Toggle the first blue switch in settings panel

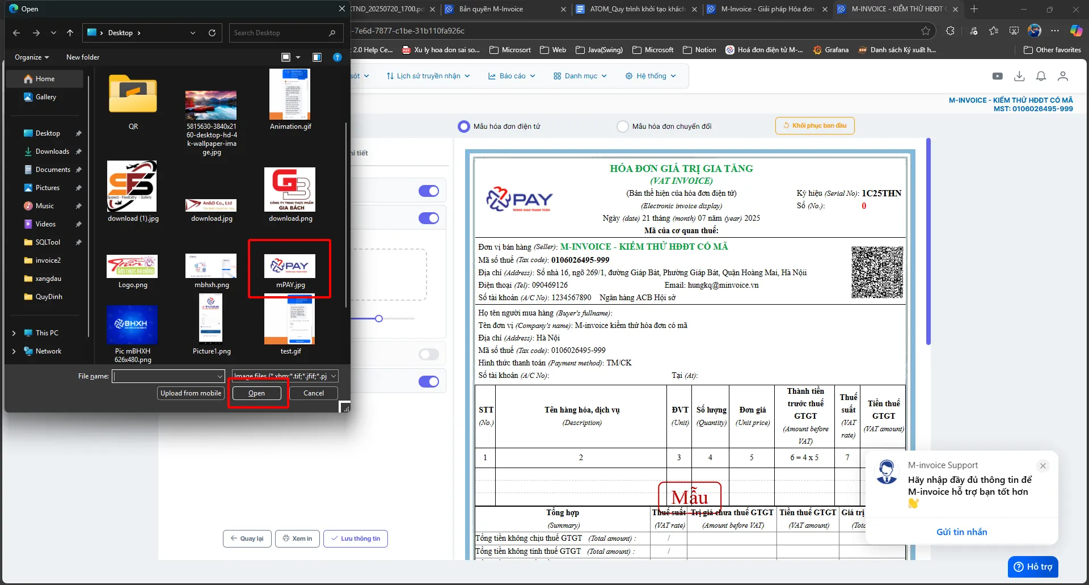coord(429,191)
